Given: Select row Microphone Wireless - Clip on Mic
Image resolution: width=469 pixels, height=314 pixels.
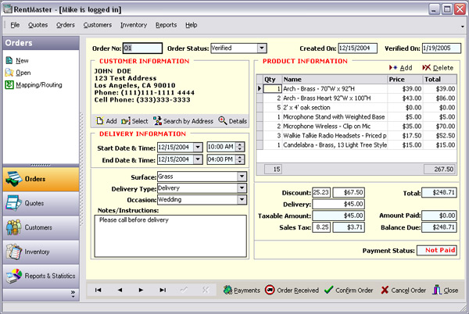Looking at the screenshot, I should pyautogui.click(x=356, y=126).
